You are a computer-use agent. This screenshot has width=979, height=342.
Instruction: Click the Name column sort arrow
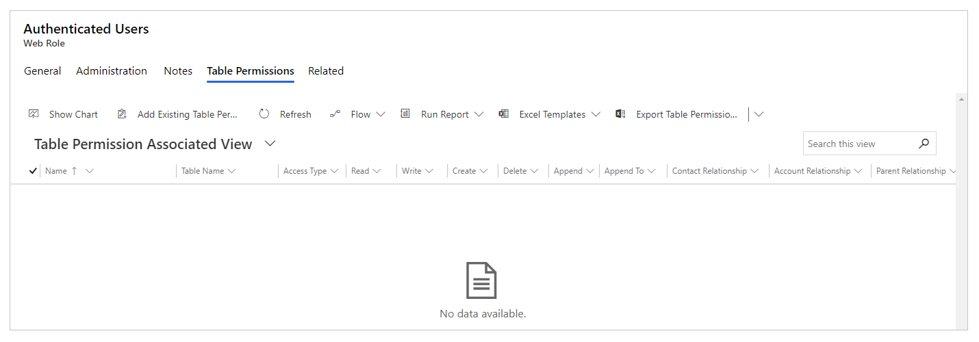click(x=74, y=171)
